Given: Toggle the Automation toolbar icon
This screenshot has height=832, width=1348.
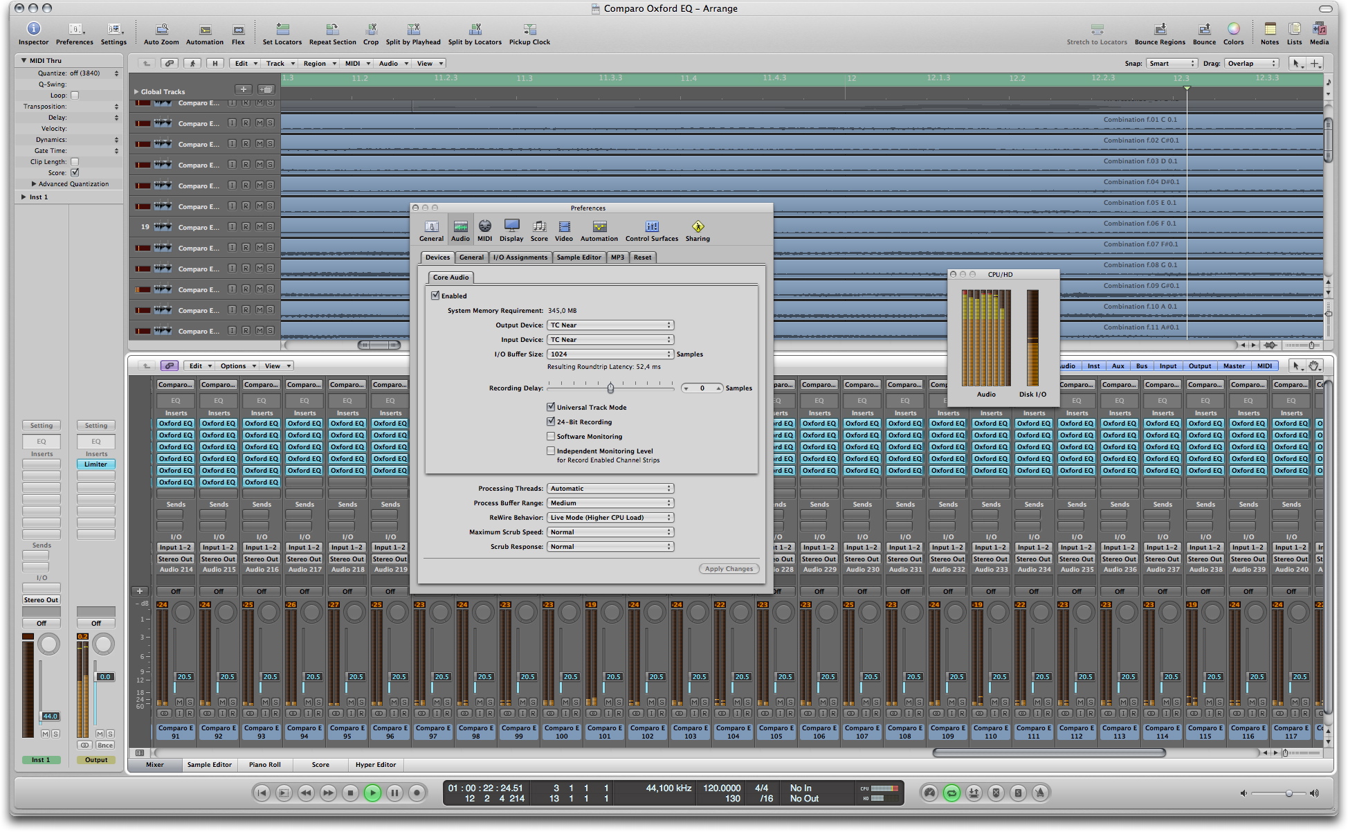Looking at the screenshot, I should [x=205, y=29].
